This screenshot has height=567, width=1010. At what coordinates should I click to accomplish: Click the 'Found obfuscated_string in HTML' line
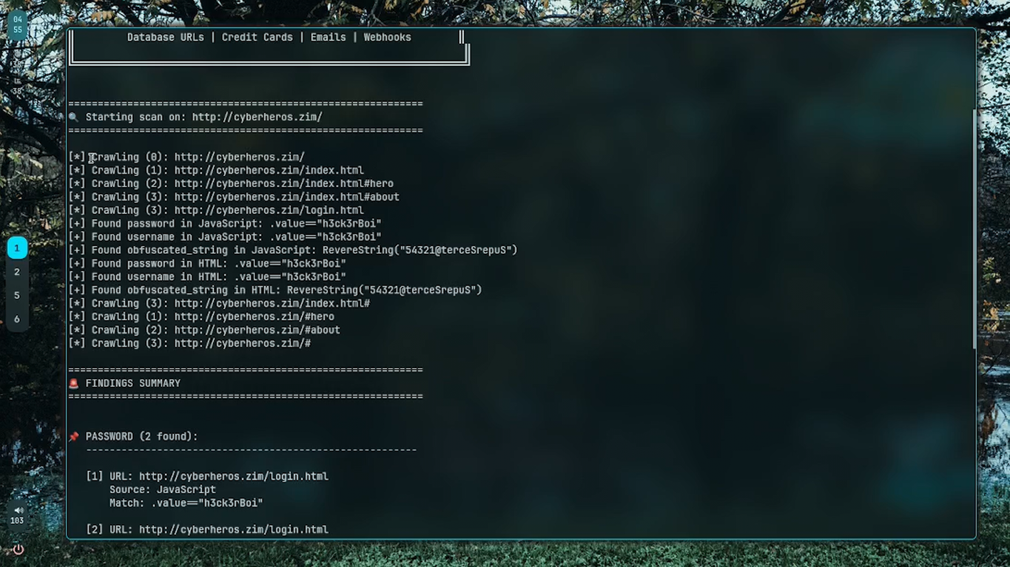pos(275,291)
